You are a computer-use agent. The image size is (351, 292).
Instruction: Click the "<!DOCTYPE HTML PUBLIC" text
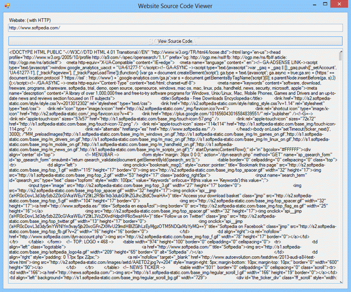[x=36, y=52]
